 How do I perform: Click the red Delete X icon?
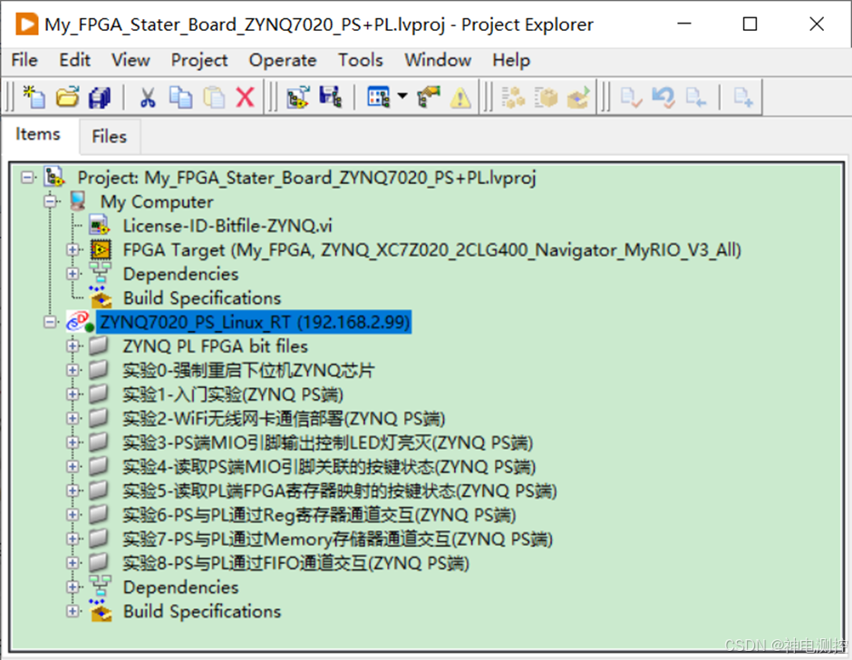245,98
